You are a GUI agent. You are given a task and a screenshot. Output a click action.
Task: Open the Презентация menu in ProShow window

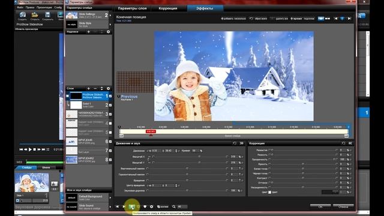pos(44,8)
